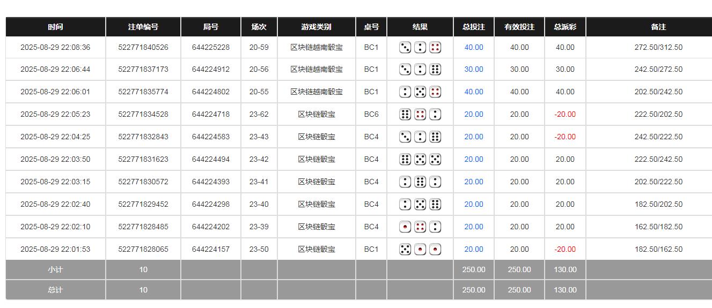Click the first die in the 20-59 row
The height and width of the screenshot is (308, 712).
click(x=405, y=48)
